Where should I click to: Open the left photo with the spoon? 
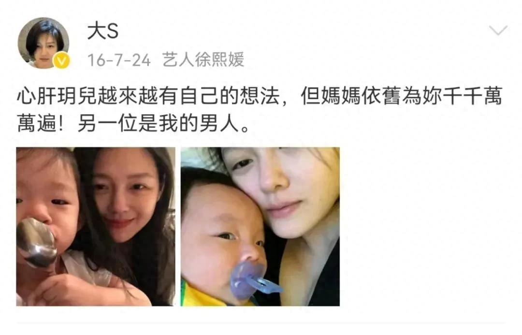click(x=96, y=226)
